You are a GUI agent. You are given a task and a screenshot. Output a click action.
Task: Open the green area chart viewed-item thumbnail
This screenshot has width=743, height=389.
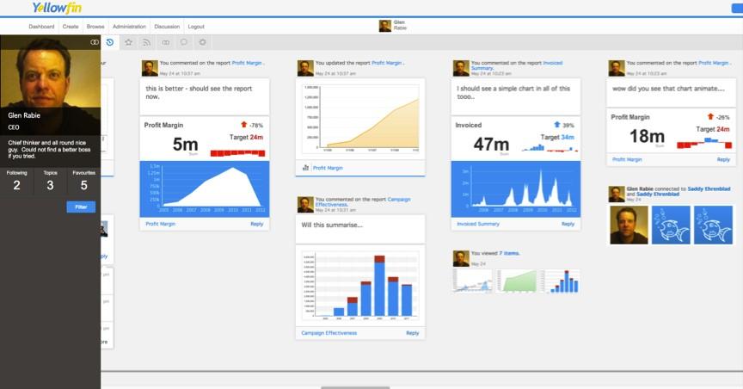[x=517, y=281]
